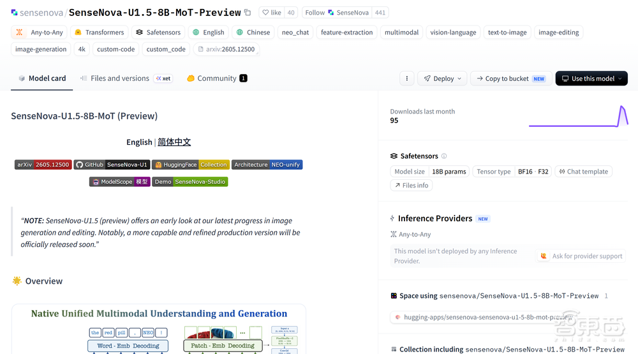This screenshot has width=638, height=354.
Task: Switch to 简体中文 language link
Action: 174,142
